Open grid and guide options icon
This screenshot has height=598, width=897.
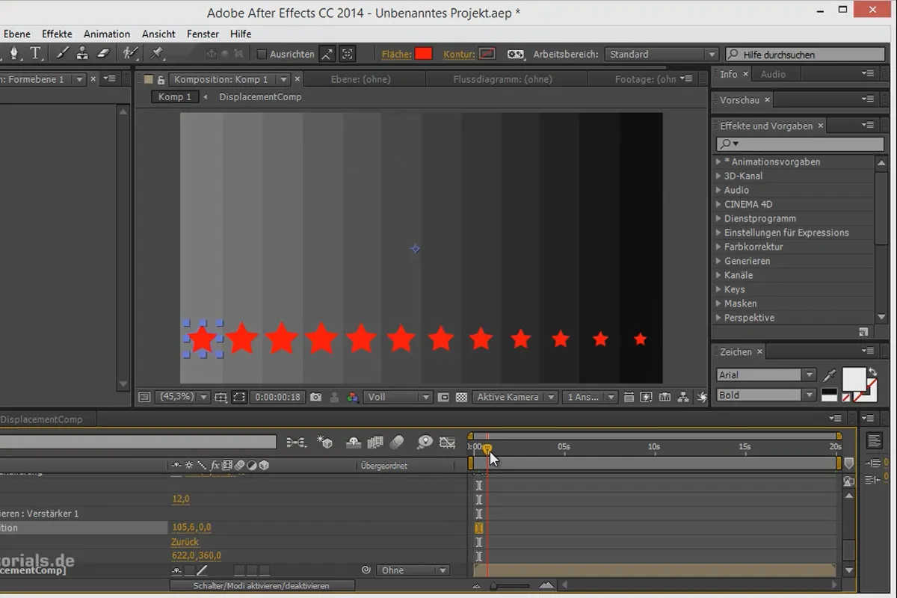pyautogui.click(x=221, y=398)
